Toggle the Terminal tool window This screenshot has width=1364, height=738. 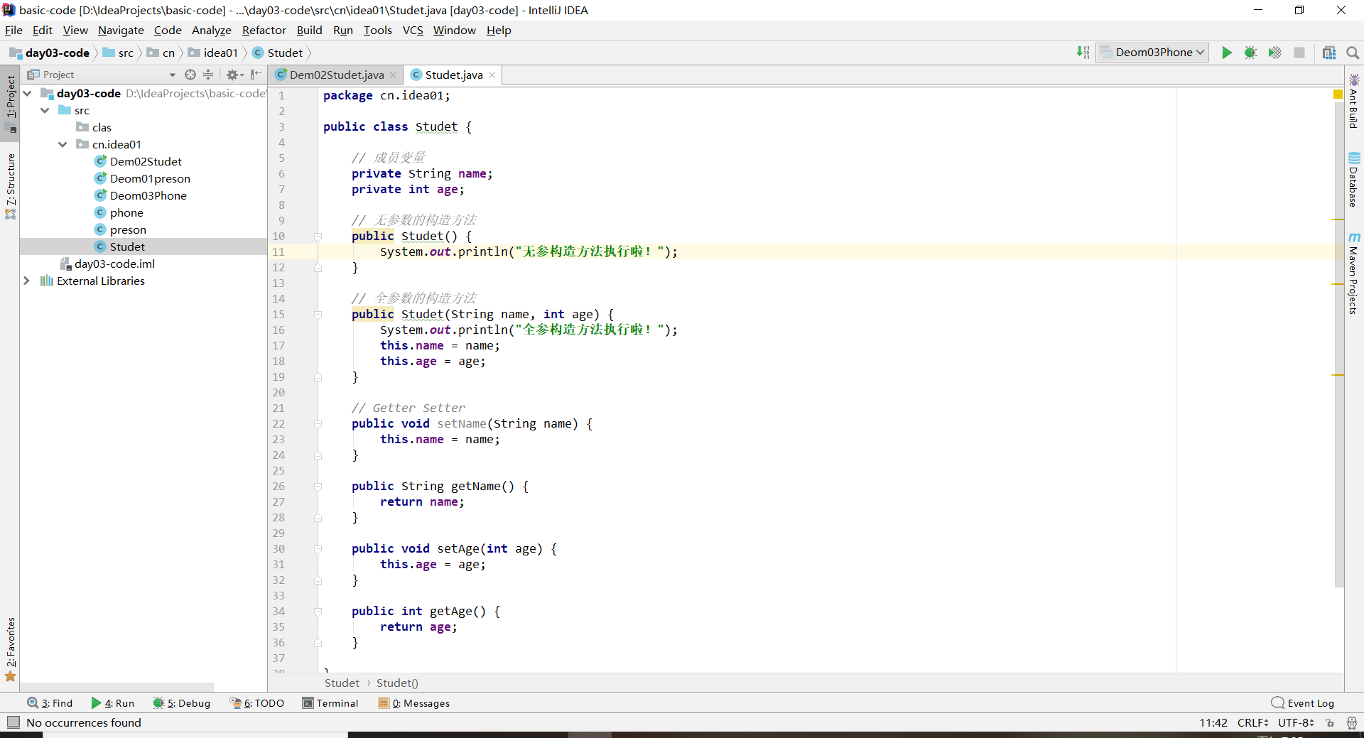coord(330,703)
